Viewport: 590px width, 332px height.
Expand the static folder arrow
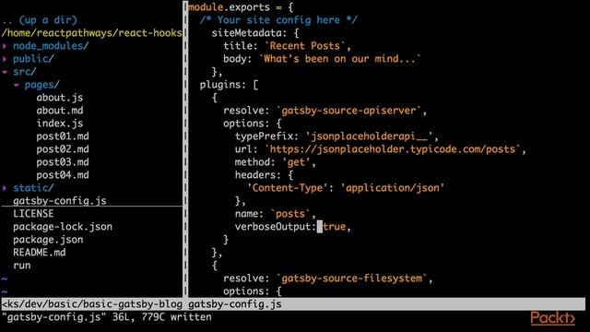coord(5,188)
